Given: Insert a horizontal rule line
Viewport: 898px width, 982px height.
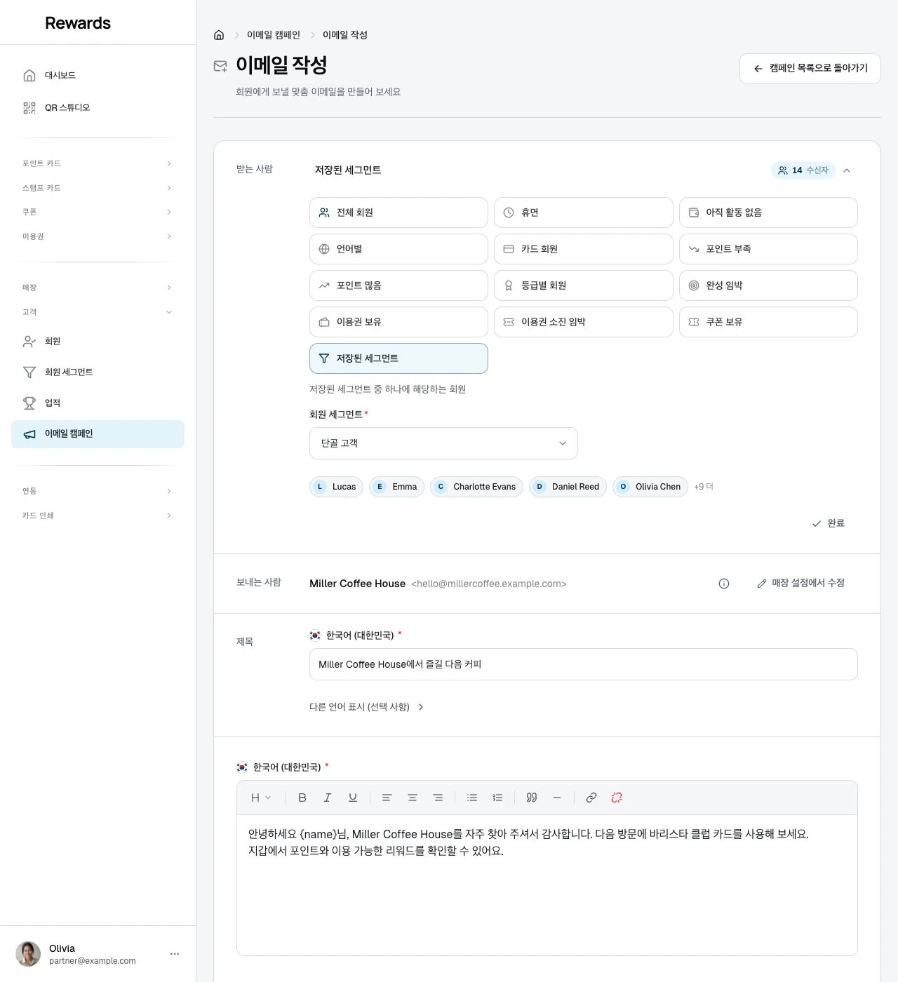Looking at the screenshot, I should pyautogui.click(x=557, y=798).
